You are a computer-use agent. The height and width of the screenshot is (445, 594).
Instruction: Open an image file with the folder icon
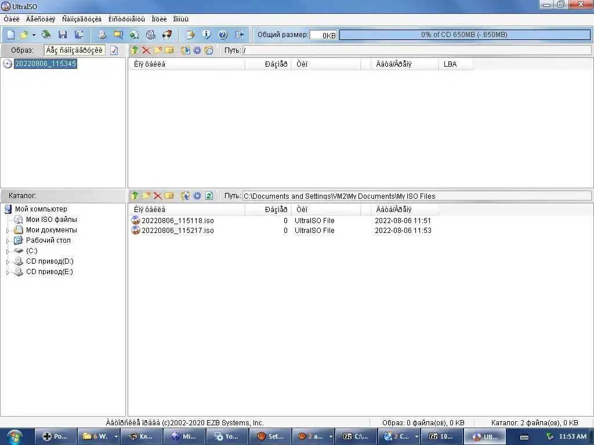[x=23, y=35]
